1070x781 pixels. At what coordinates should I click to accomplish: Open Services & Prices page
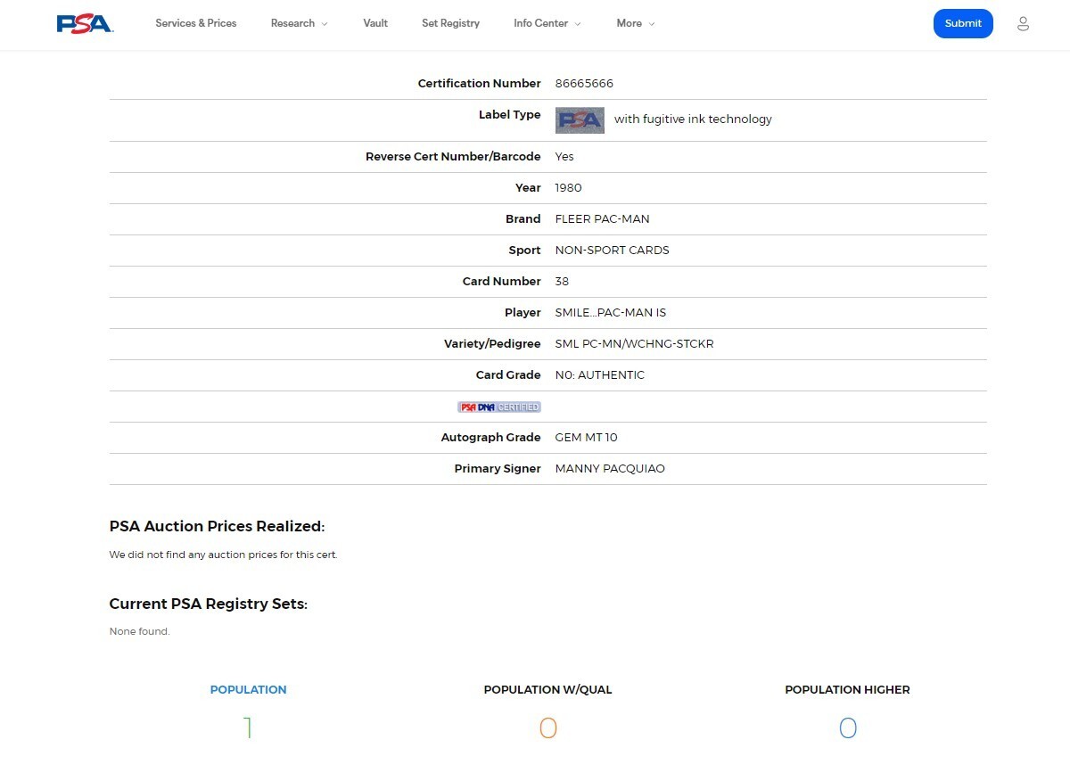(x=196, y=23)
